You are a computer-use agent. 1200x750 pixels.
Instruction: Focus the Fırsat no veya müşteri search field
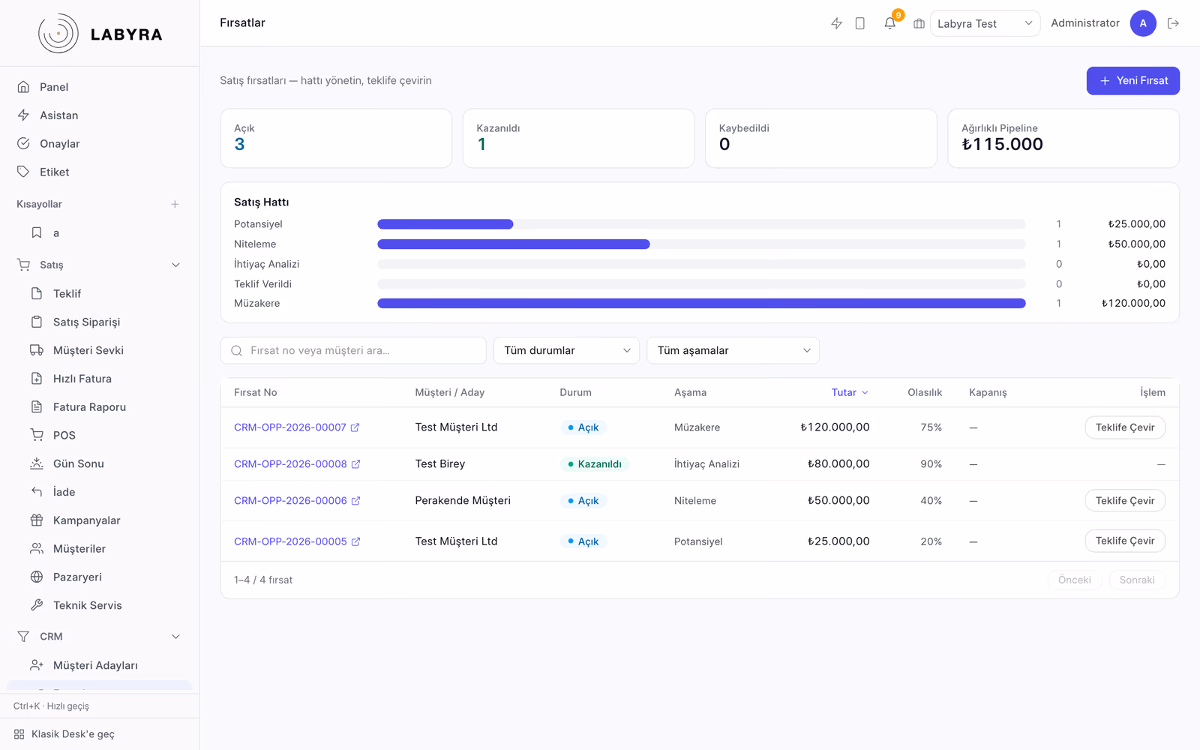[x=353, y=350]
